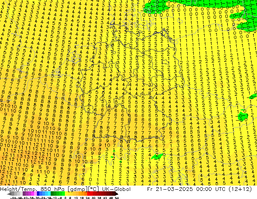Viewport: 257px width, 199px height.
Task: Click the grey swatch in the color legend
Action: [x=13, y=194]
